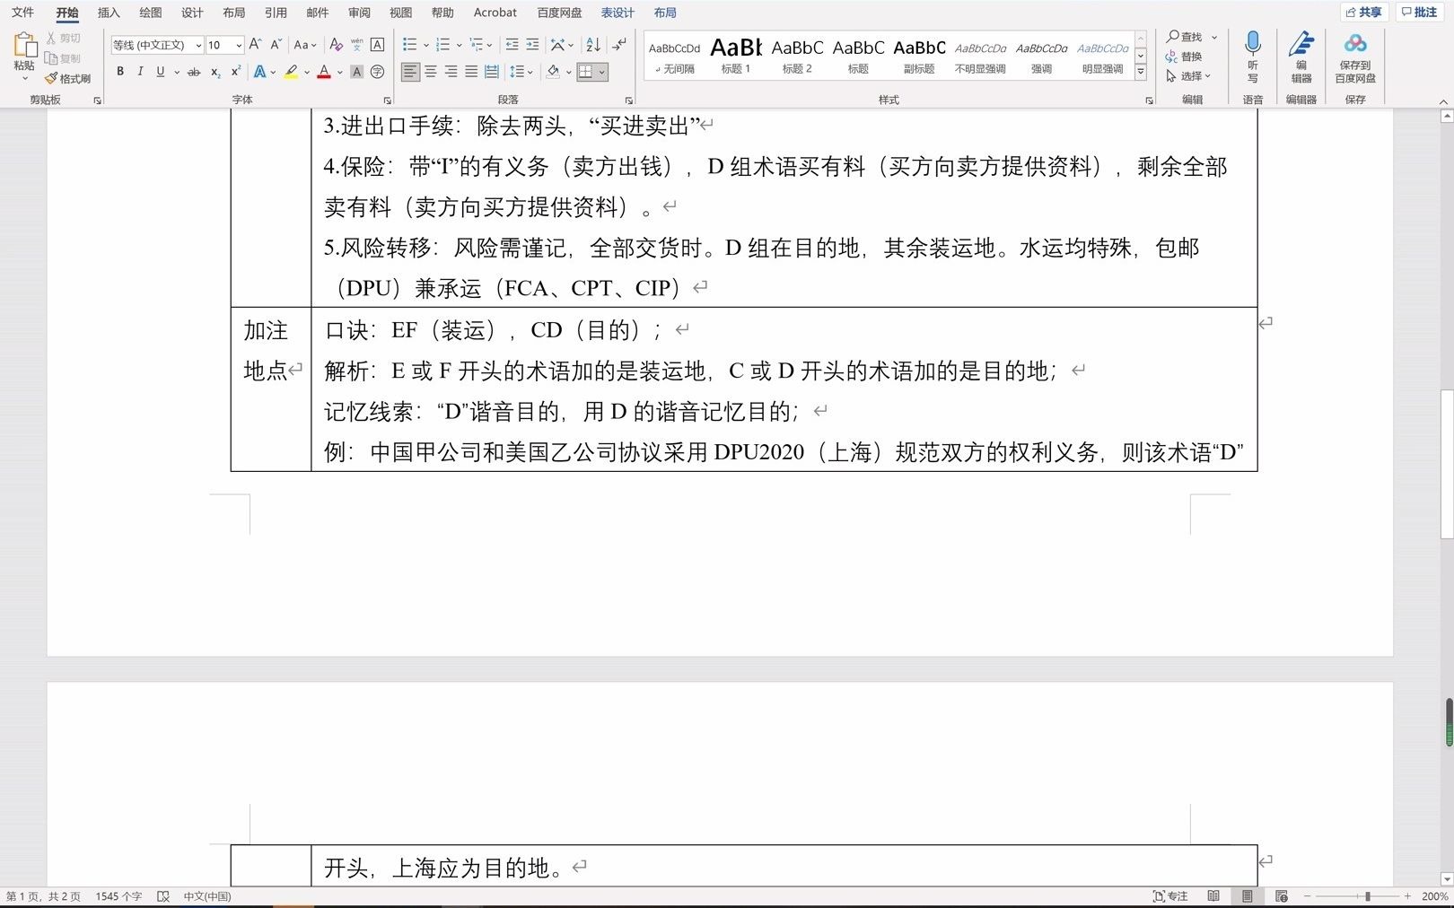The height and width of the screenshot is (908, 1454).
Task: Open the 表设计 ribbon tab
Action: [618, 13]
